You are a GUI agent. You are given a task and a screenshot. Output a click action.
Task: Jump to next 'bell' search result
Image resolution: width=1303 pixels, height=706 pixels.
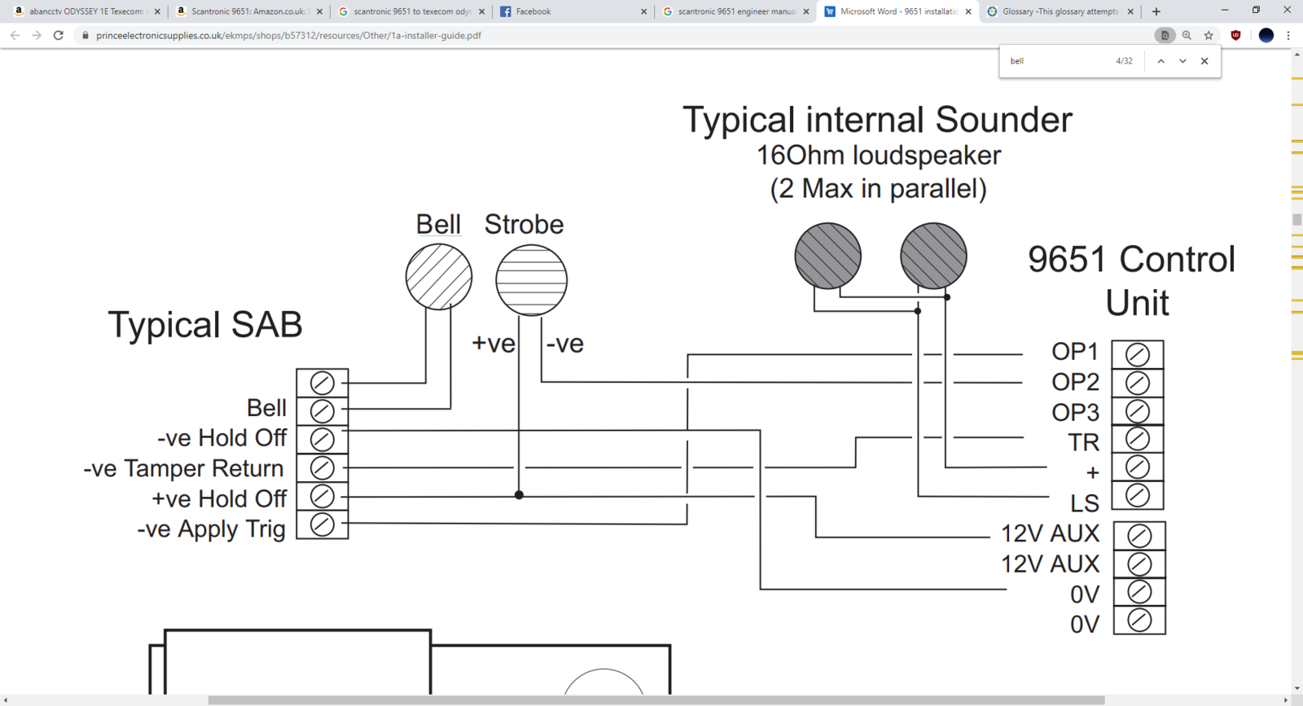click(1182, 61)
